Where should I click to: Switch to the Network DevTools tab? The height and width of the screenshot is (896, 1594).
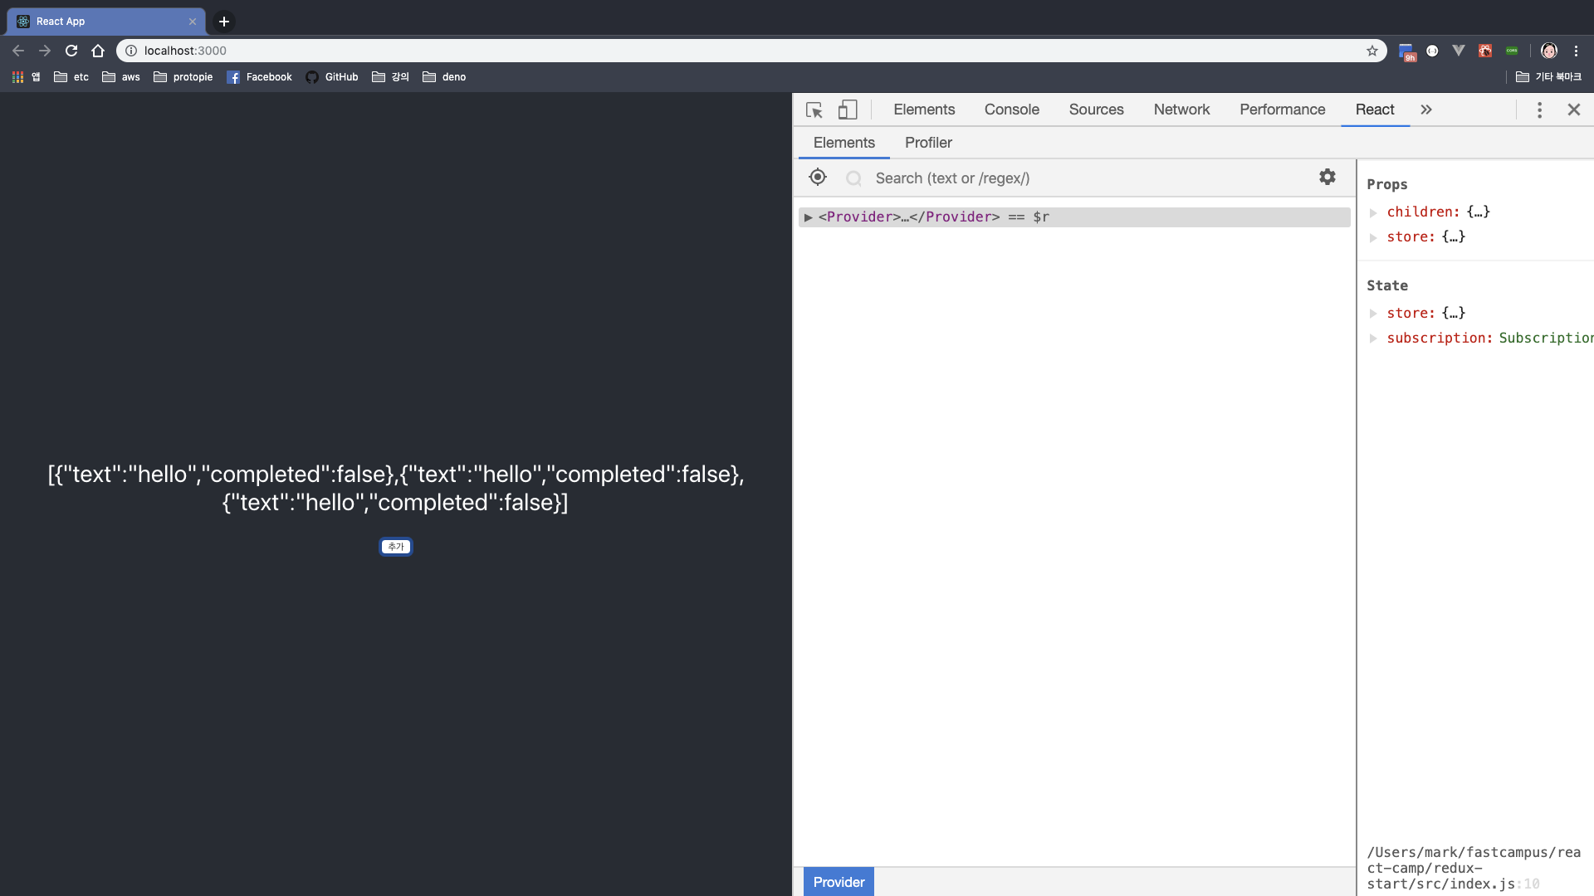click(1181, 110)
